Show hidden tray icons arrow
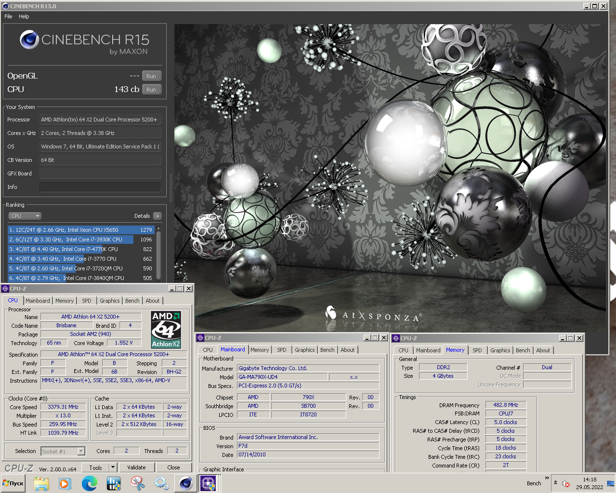The image size is (616, 493). (x=555, y=483)
